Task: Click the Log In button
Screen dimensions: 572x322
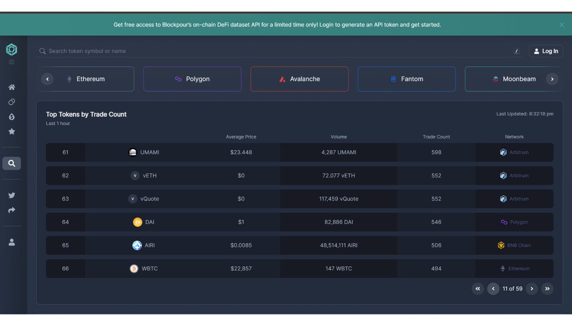Action: 546,51
